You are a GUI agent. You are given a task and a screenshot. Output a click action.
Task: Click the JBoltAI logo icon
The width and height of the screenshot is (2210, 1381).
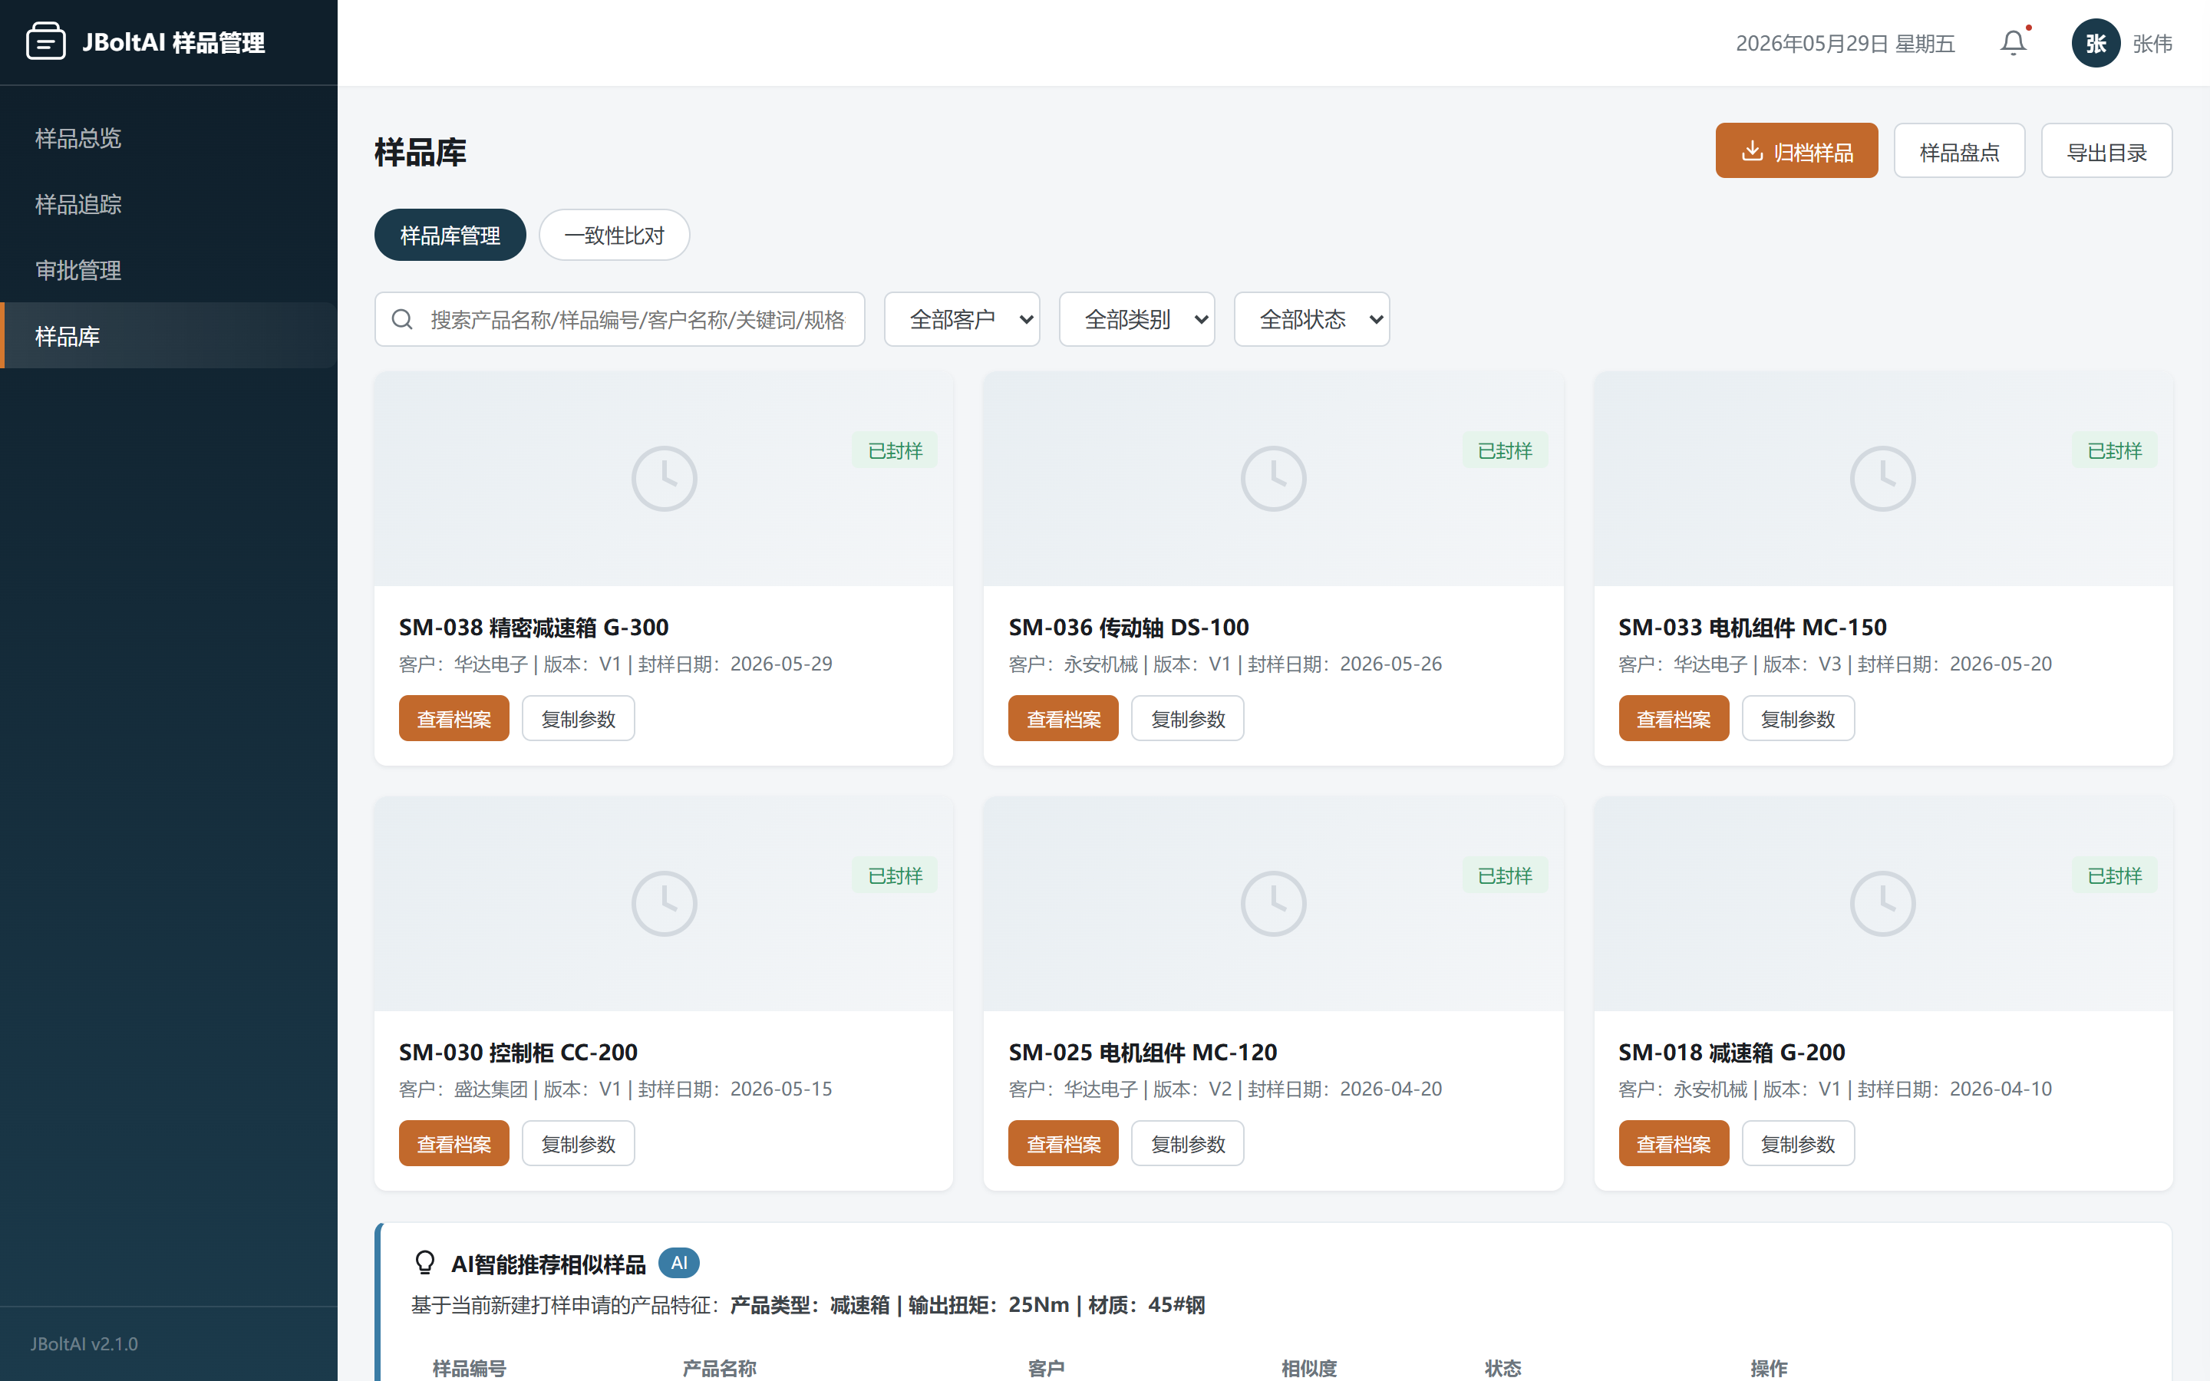click(46, 42)
